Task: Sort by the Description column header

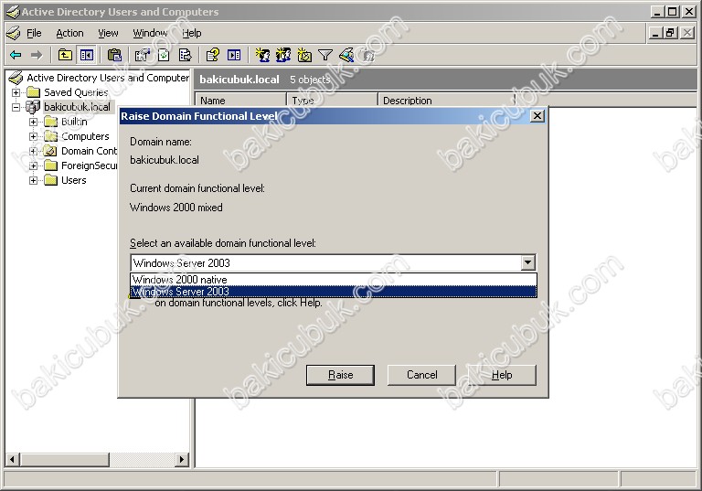Action: point(447,101)
